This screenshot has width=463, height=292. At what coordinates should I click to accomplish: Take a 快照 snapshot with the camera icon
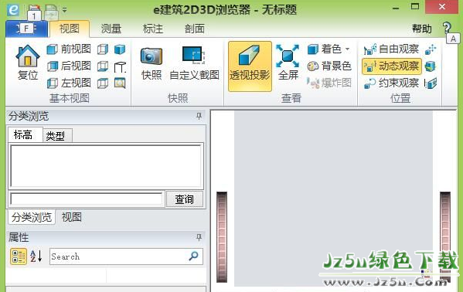151,56
